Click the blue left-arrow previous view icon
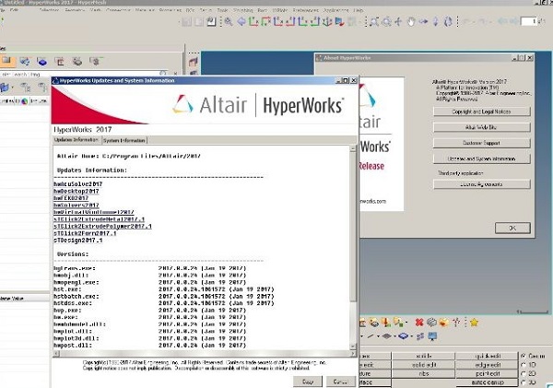Screen dimensions: 553x388 (x=241, y=22)
